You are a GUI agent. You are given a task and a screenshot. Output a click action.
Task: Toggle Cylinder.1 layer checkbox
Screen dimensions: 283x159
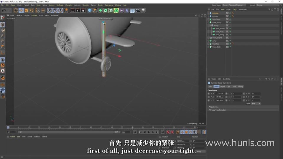pos(227,13)
